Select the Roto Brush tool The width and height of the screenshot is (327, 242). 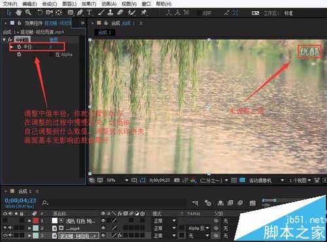(x=131, y=12)
